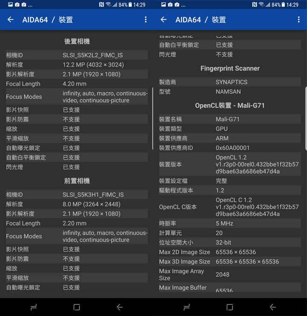Tap the Max Image Array Size value 2048

[x=223, y=275]
